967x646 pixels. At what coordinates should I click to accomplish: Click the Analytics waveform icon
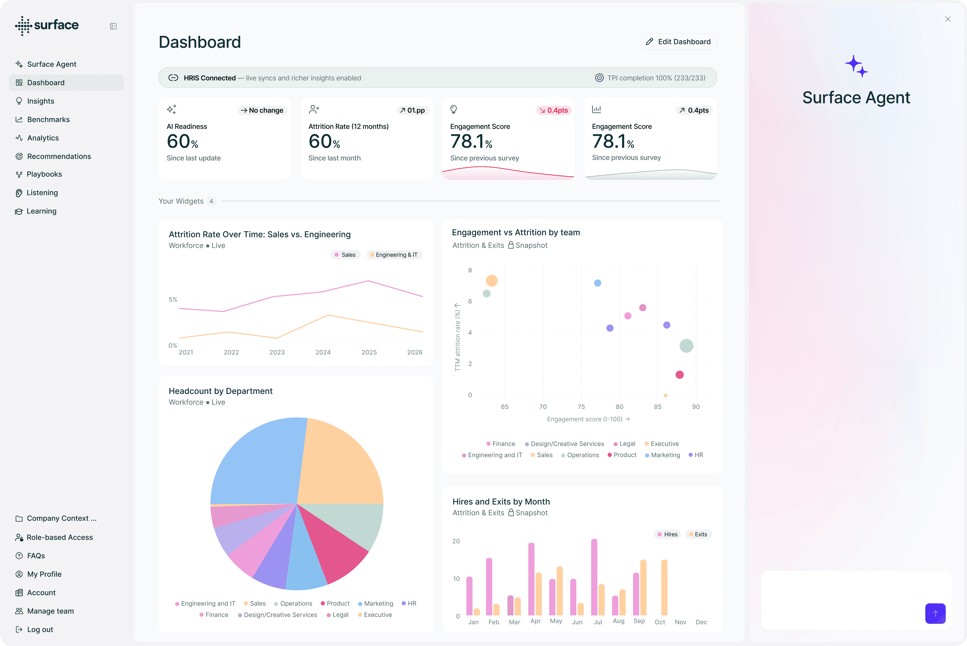coord(19,138)
